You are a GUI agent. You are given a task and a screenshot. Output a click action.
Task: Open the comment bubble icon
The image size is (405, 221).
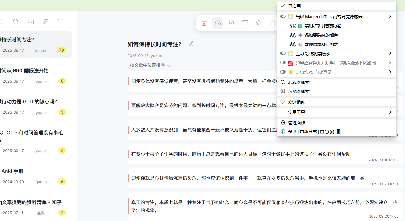pyautogui.click(x=272, y=23)
